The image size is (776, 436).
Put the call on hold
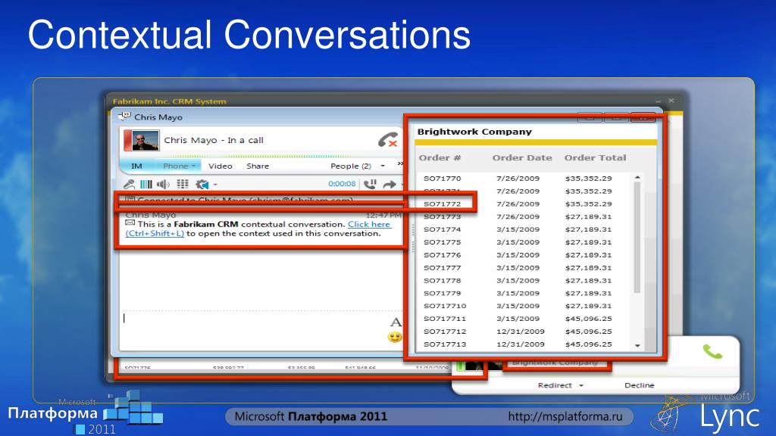coord(370,185)
